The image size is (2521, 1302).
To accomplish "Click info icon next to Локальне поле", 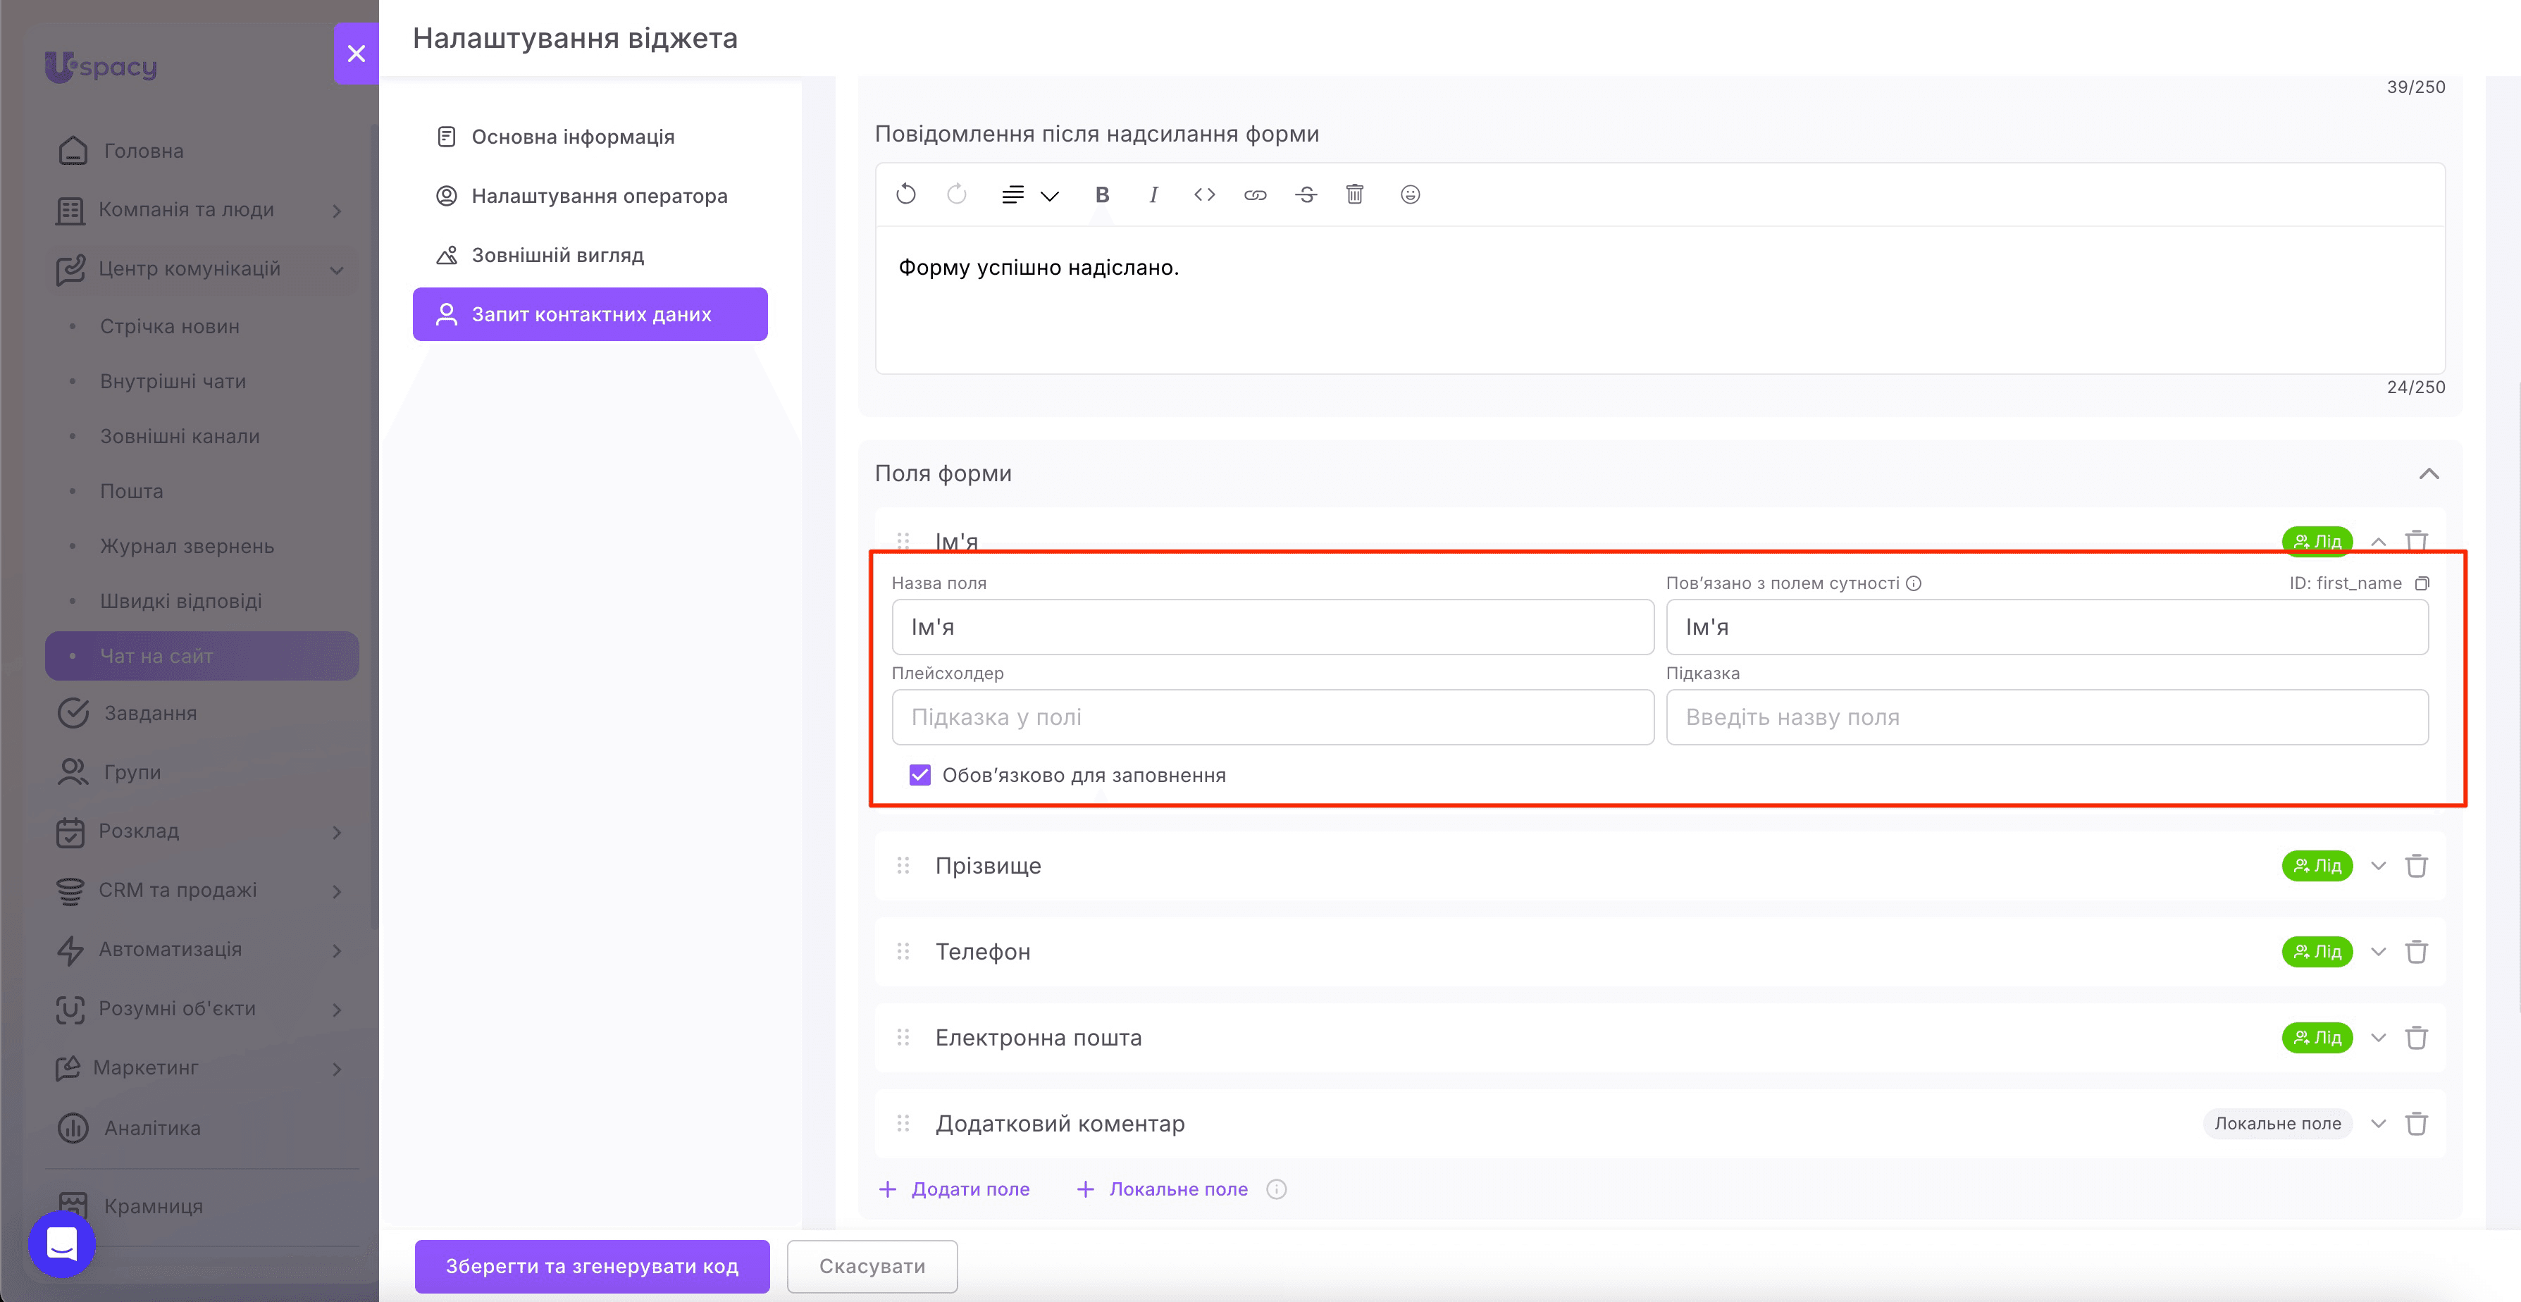I will [1276, 1189].
